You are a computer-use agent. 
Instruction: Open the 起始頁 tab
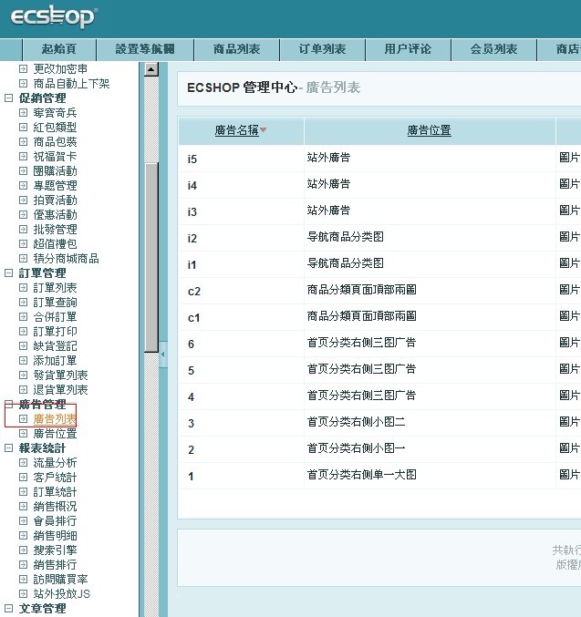point(59,49)
